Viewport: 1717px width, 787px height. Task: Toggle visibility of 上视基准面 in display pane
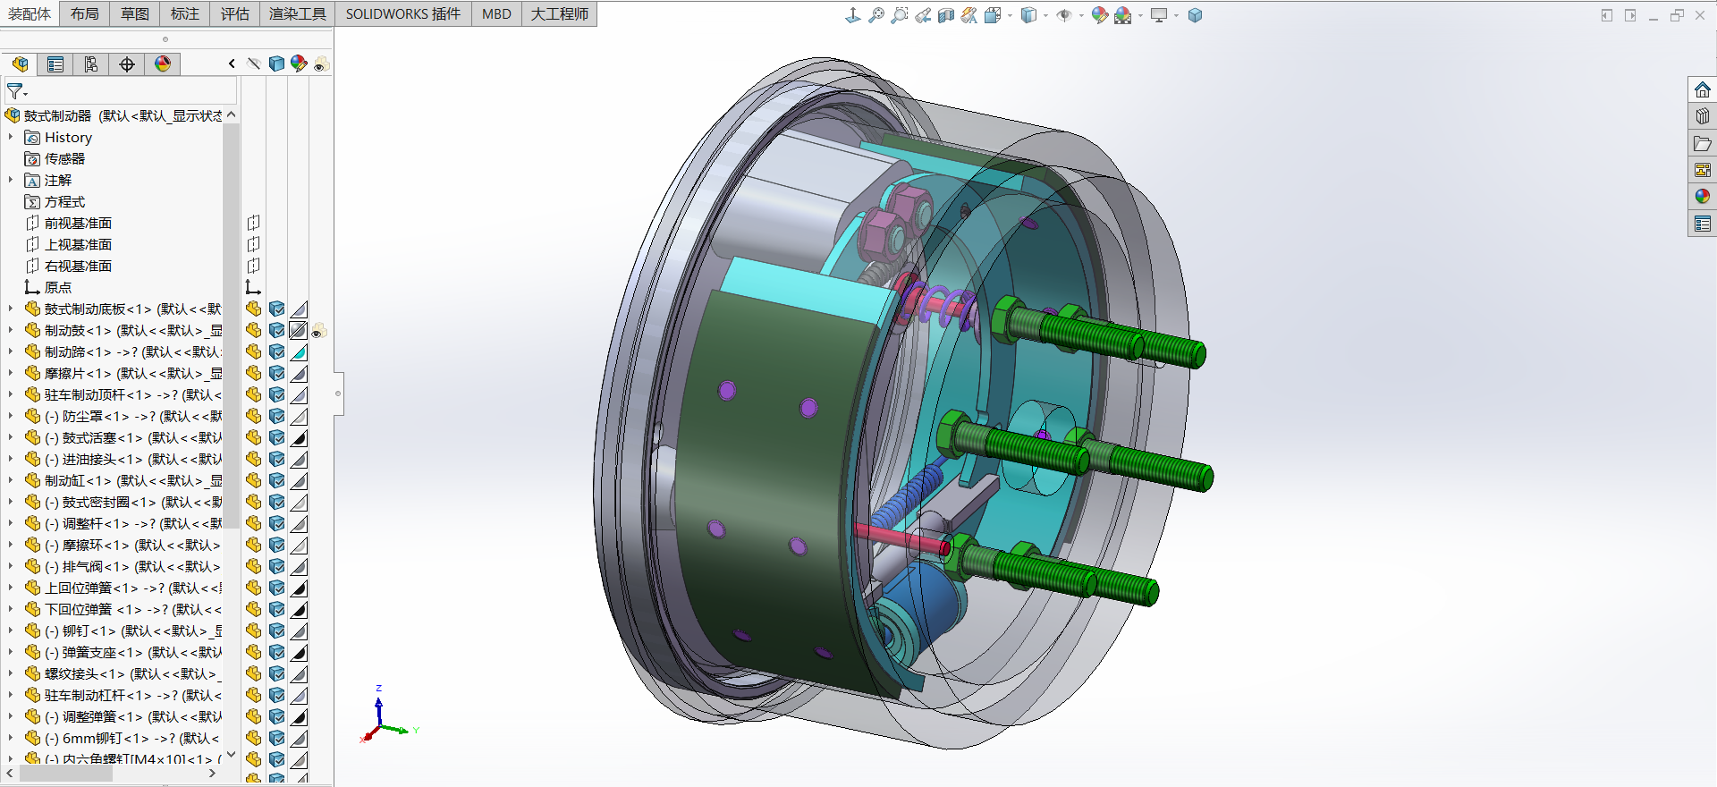(x=254, y=244)
